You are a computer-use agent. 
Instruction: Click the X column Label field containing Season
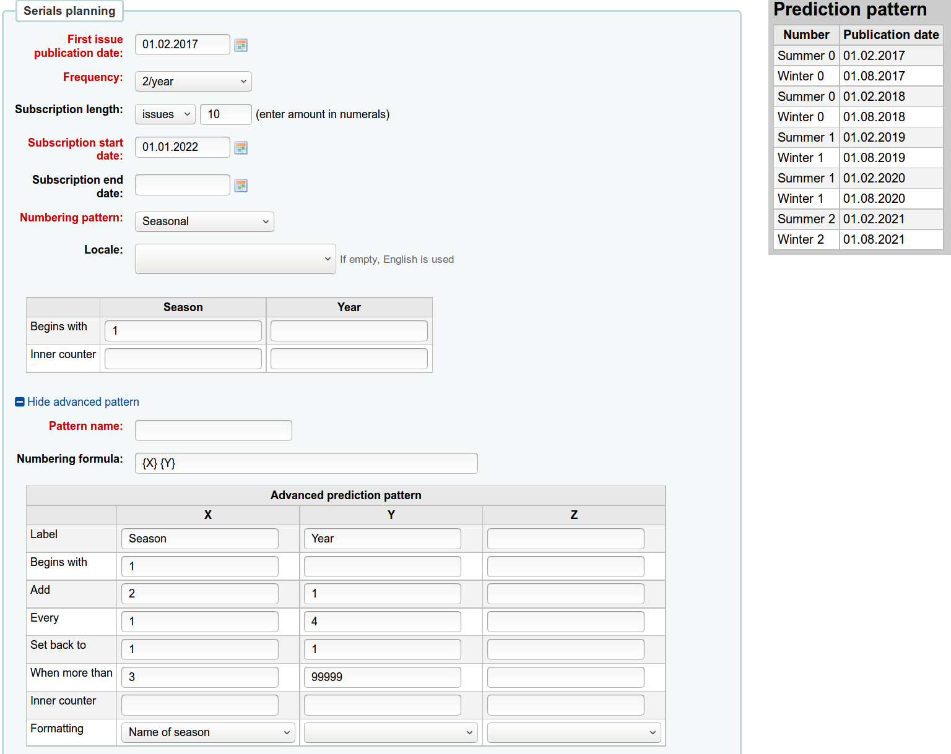point(199,539)
